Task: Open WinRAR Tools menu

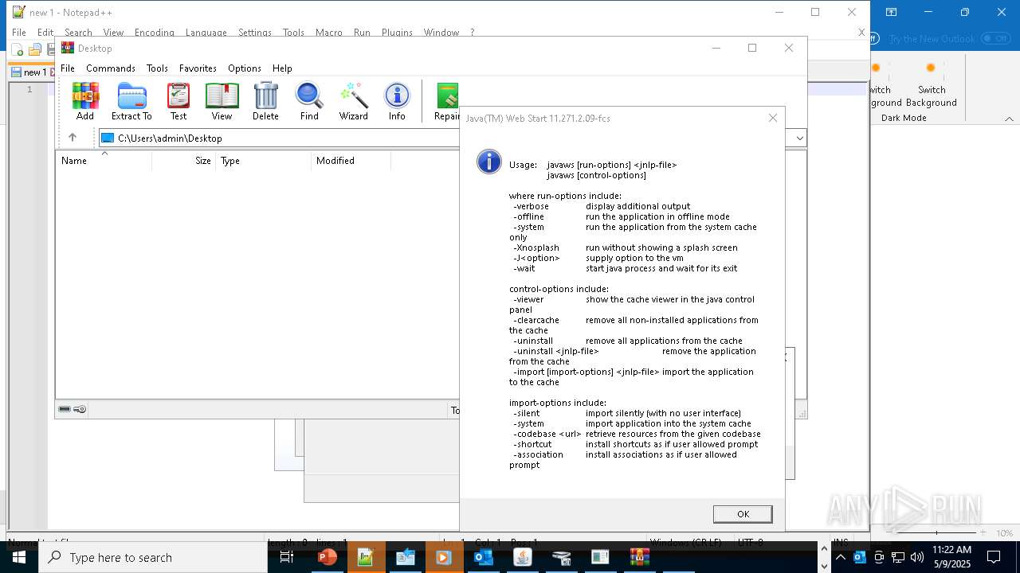Action: (x=157, y=68)
